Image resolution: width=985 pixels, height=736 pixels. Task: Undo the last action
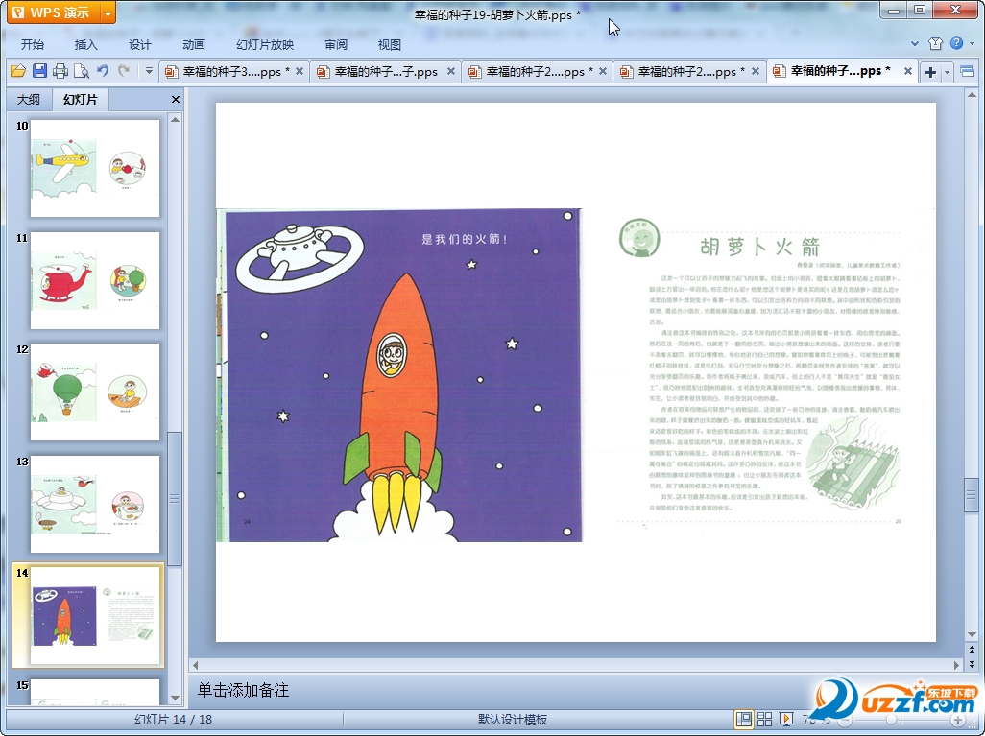[103, 71]
